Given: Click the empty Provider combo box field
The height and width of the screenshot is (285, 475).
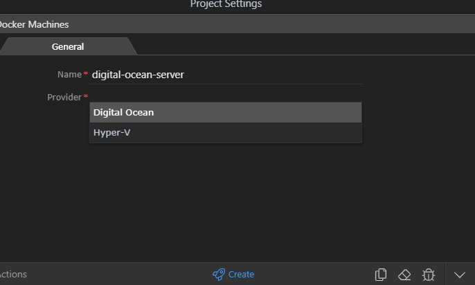Looking at the screenshot, I should 226,97.
